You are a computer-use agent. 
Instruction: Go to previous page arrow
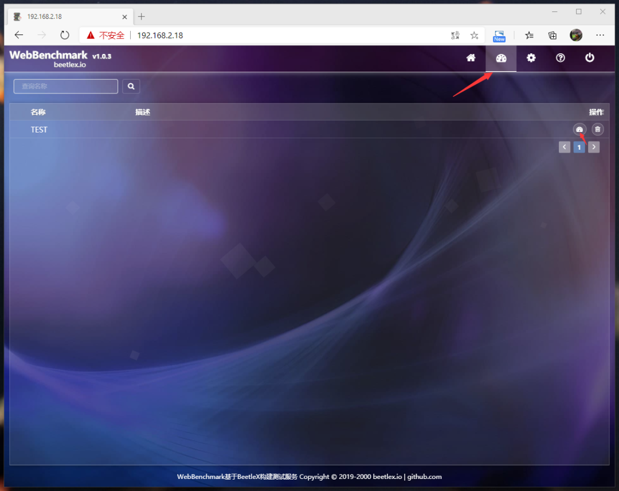tap(564, 147)
